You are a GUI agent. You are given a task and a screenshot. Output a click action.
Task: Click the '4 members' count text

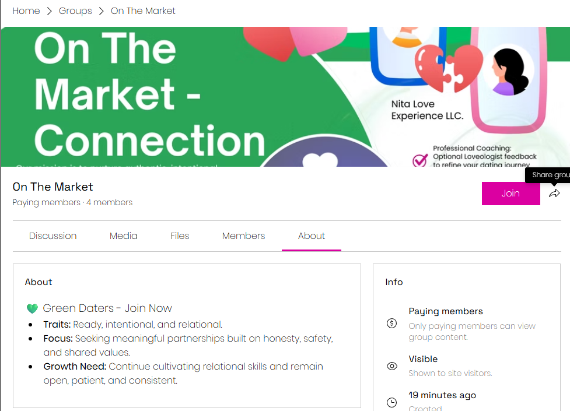point(109,203)
